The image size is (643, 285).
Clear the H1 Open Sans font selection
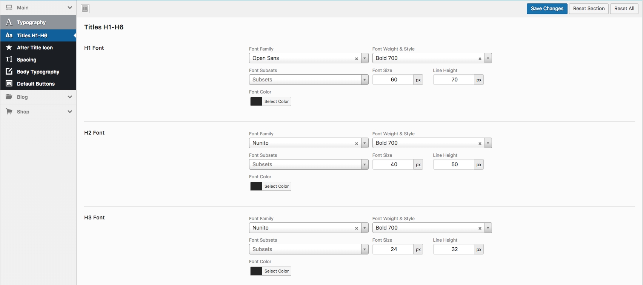pyautogui.click(x=356, y=58)
